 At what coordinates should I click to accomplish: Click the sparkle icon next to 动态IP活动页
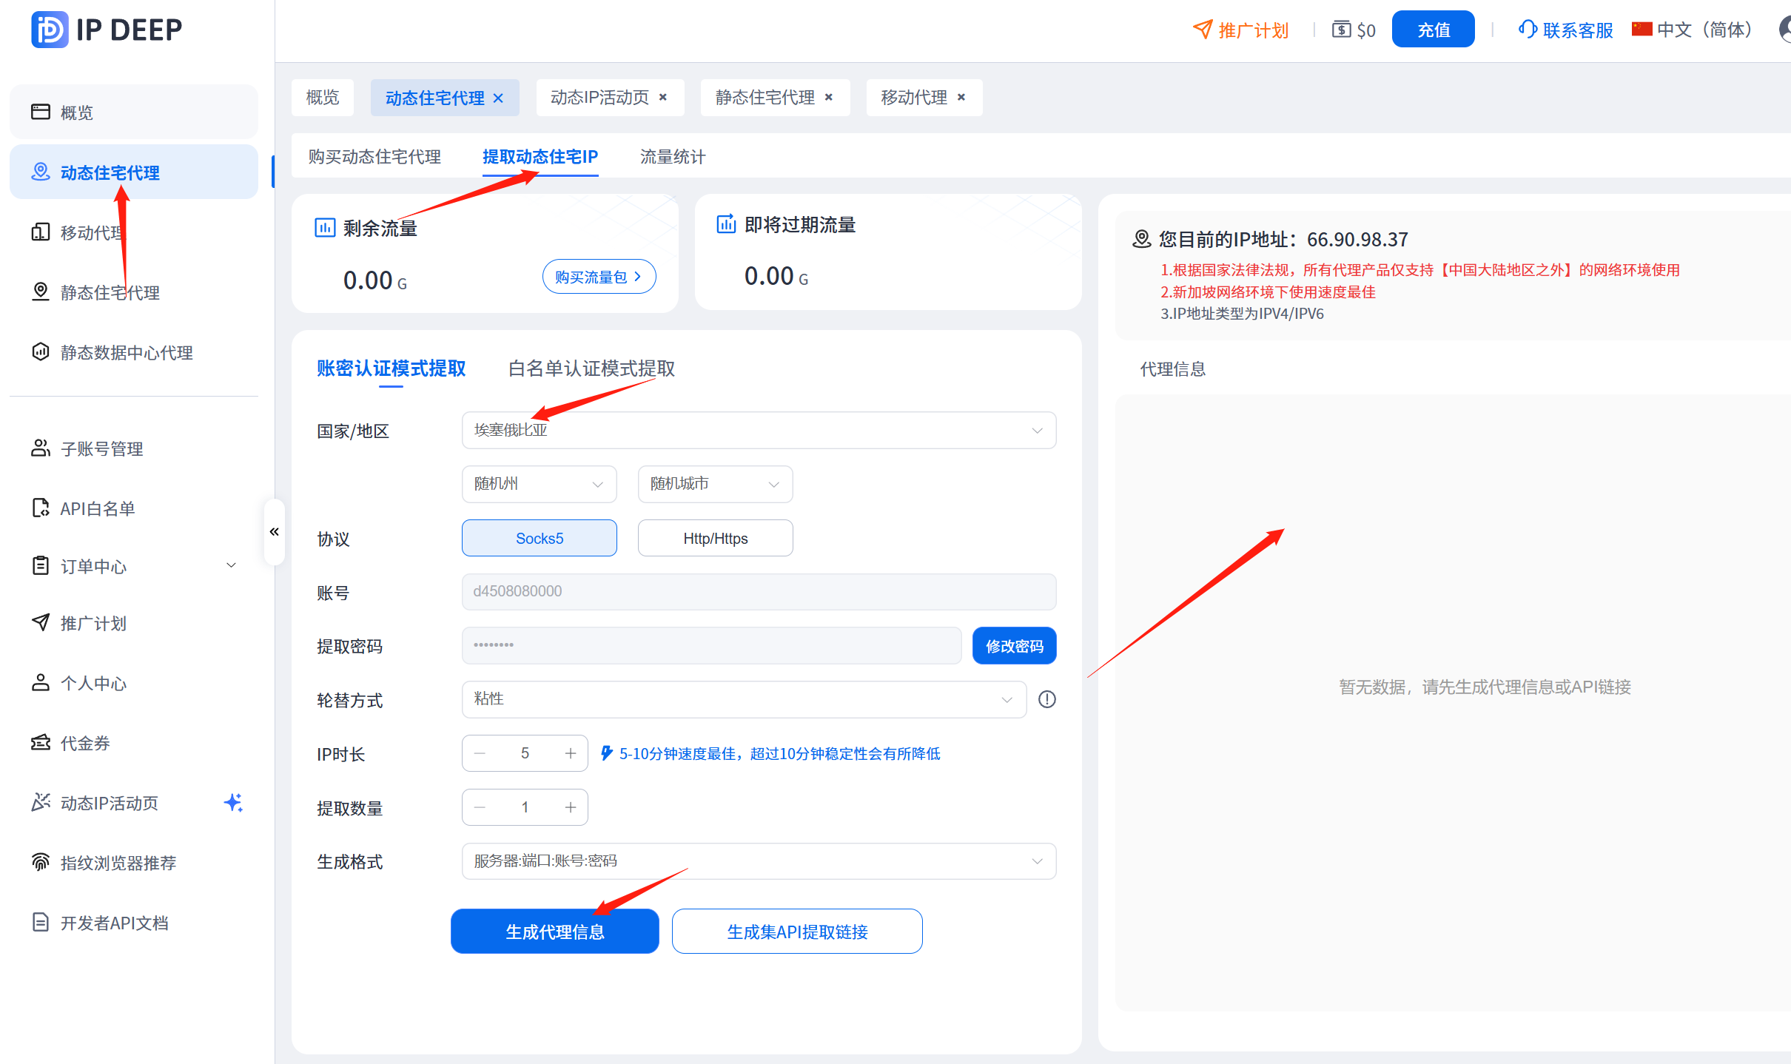233,802
